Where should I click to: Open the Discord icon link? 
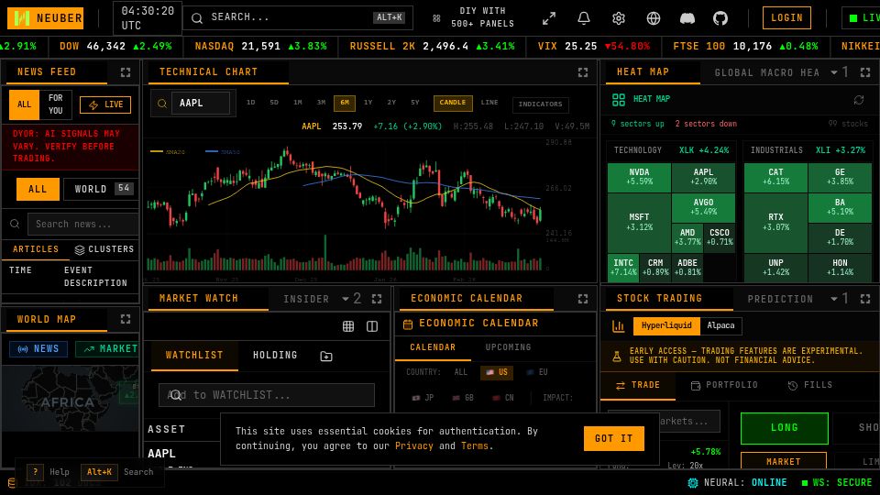click(x=687, y=18)
